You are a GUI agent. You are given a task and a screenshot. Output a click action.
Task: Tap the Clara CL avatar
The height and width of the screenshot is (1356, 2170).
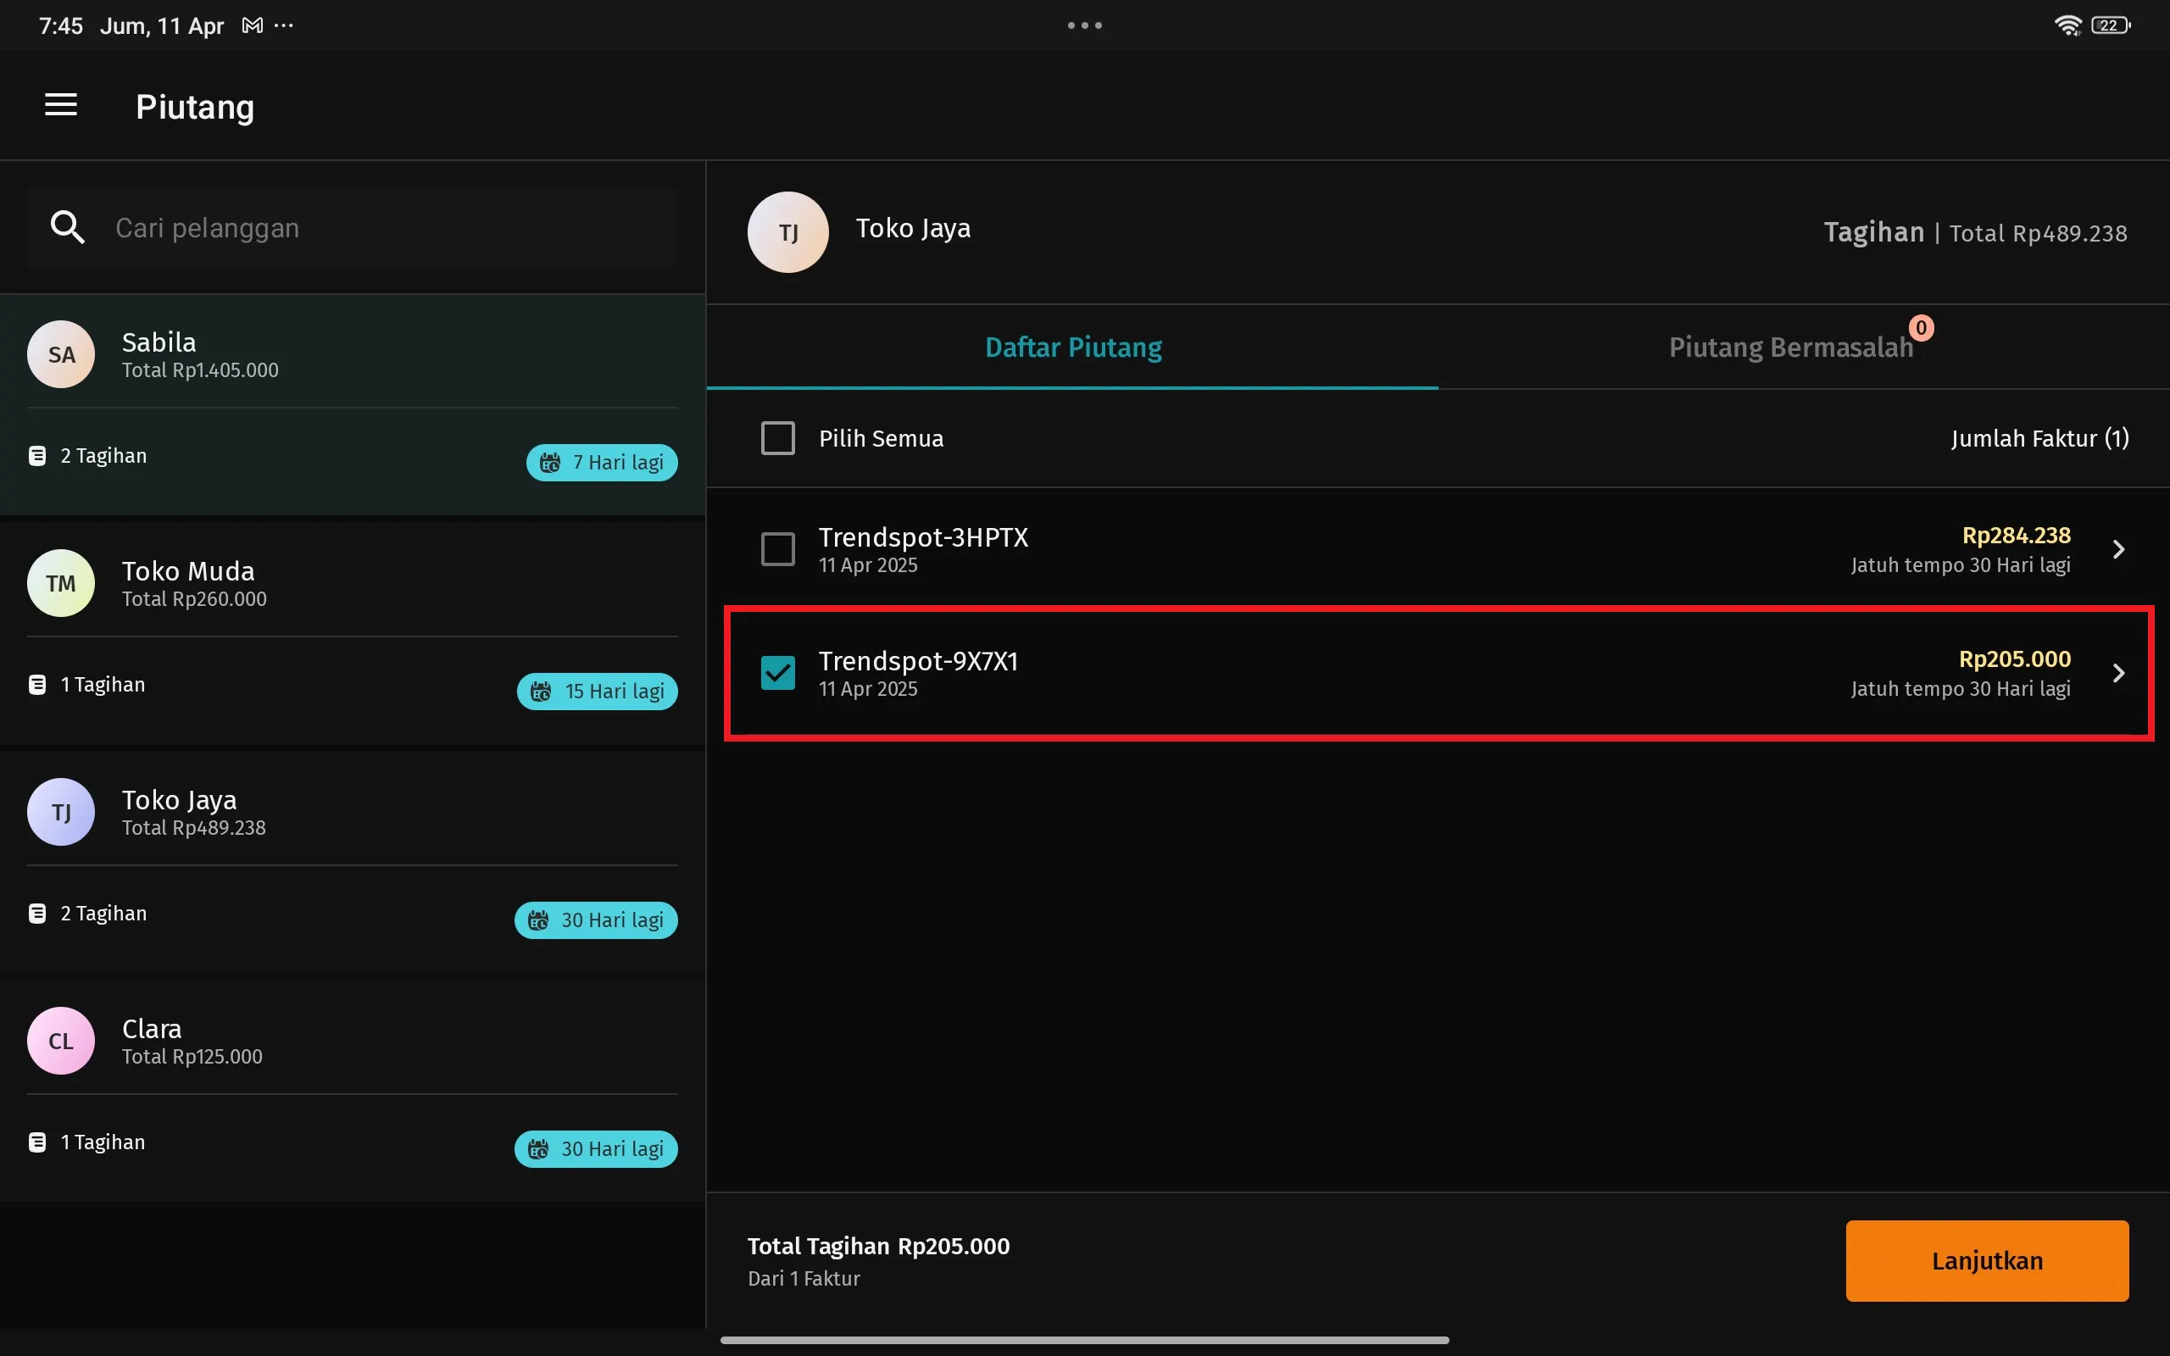pos(61,1041)
